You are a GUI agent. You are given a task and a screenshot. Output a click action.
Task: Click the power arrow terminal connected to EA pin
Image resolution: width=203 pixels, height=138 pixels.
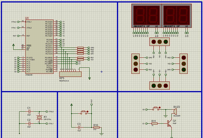pos(13,45)
